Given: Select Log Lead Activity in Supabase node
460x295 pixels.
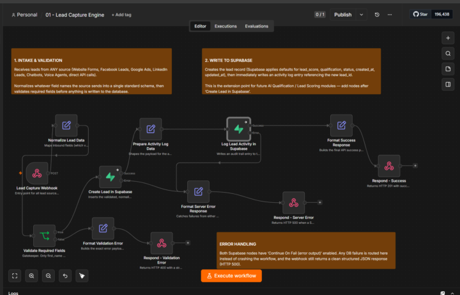Looking at the screenshot, I should click(238, 129).
